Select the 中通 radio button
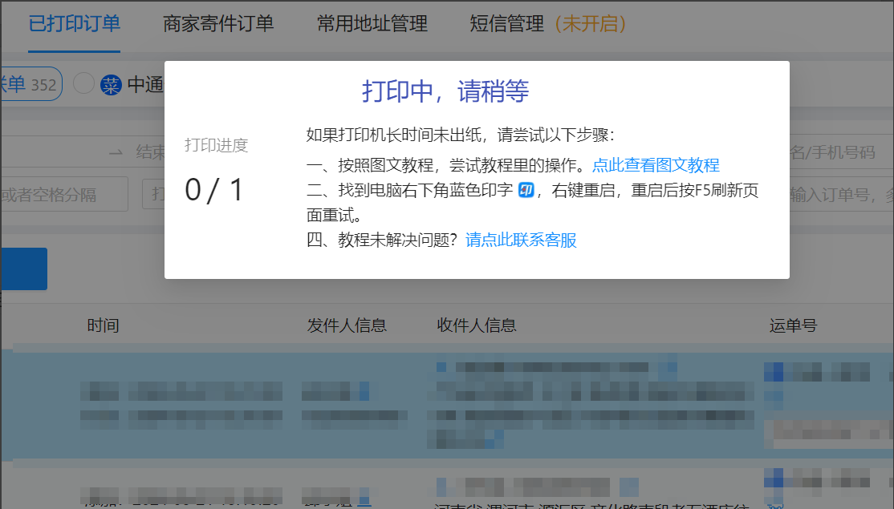The width and height of the screenshot is (894, 509). (83, 83)
